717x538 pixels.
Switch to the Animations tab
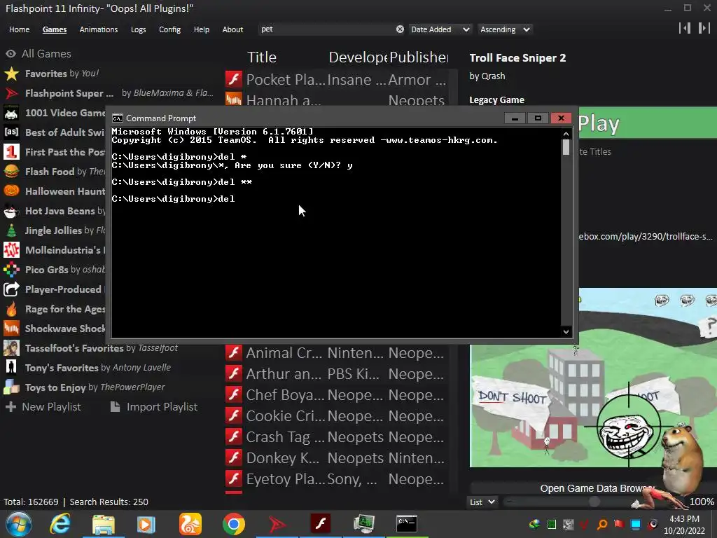pos(98,29)
